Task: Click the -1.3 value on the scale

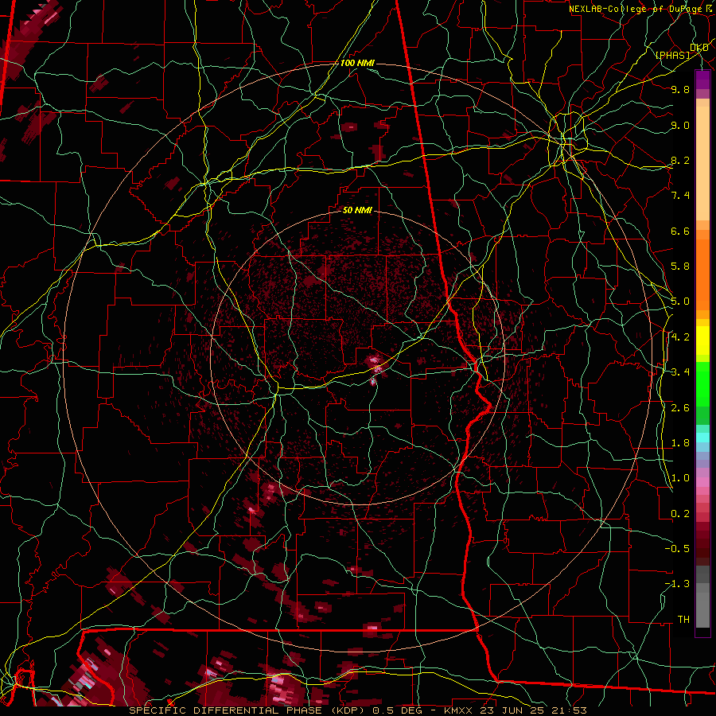Action: coord(677,585)
